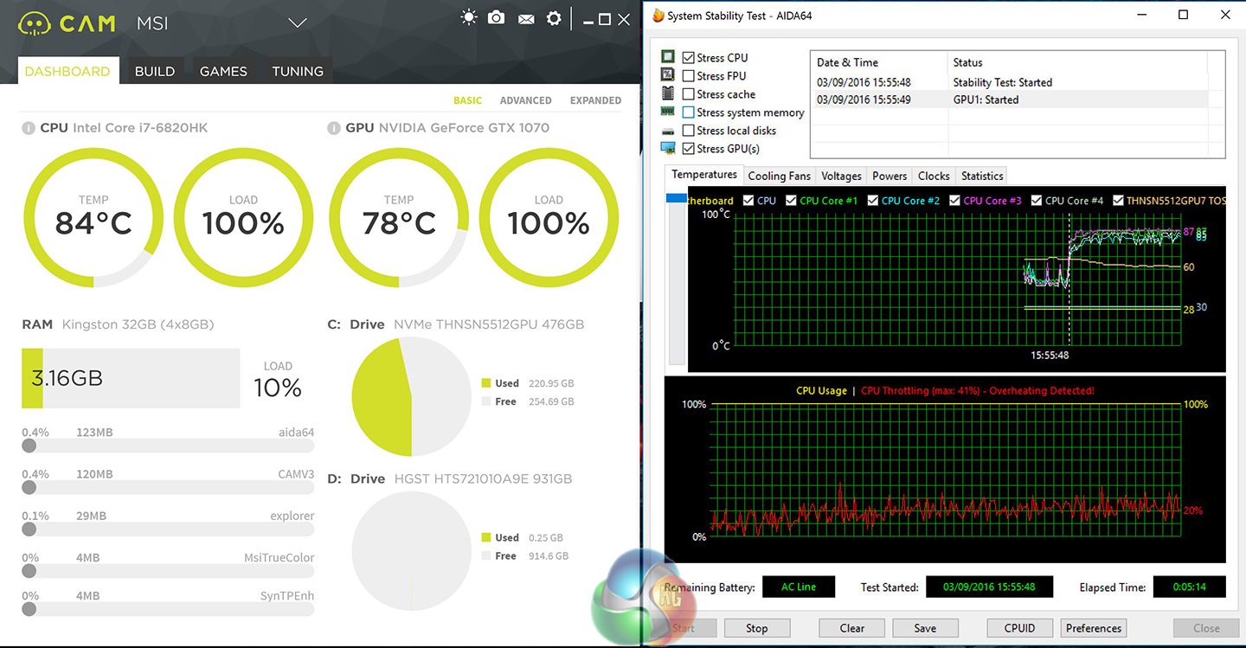Hide the CPU Core #1 graph line
Screen dimensions: 1246x648
[x=789, y=200]
